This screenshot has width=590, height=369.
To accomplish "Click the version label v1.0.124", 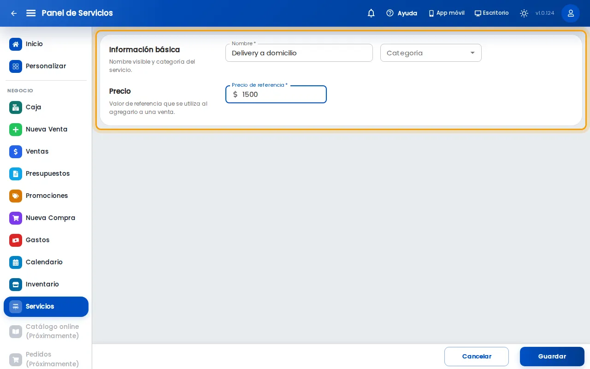I will [x=545, y=13].
